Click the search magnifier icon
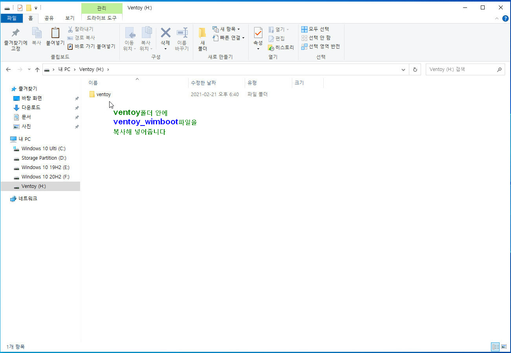The height and width of the screenshot is (353, 511). (499, 69)
